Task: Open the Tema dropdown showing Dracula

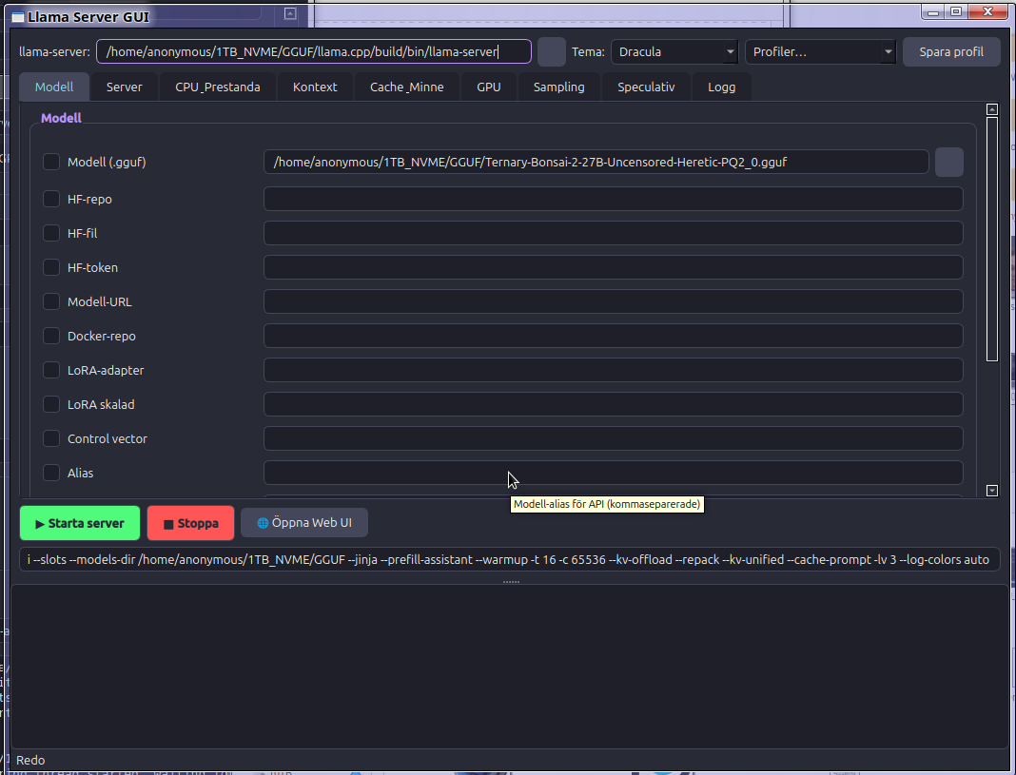Action: (x=674, y=51)
